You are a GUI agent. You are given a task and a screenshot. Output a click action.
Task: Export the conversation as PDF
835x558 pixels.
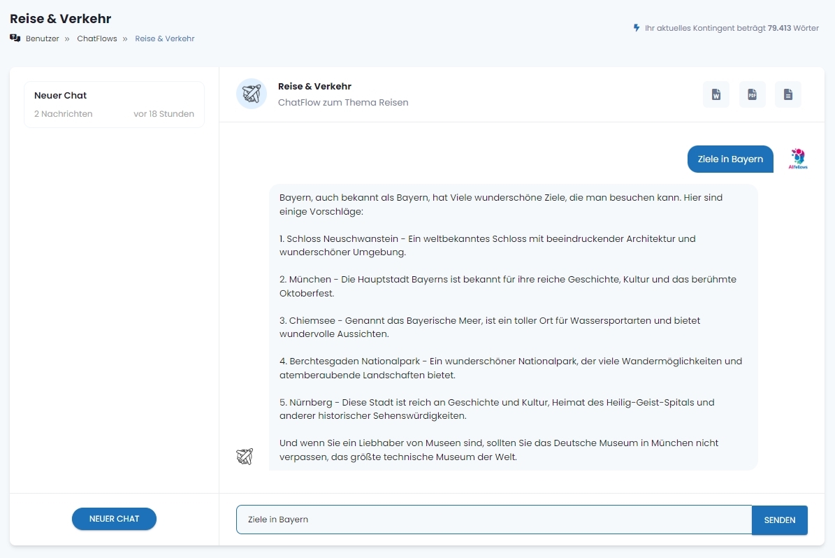pyautogui.click(x=752, y=94)
